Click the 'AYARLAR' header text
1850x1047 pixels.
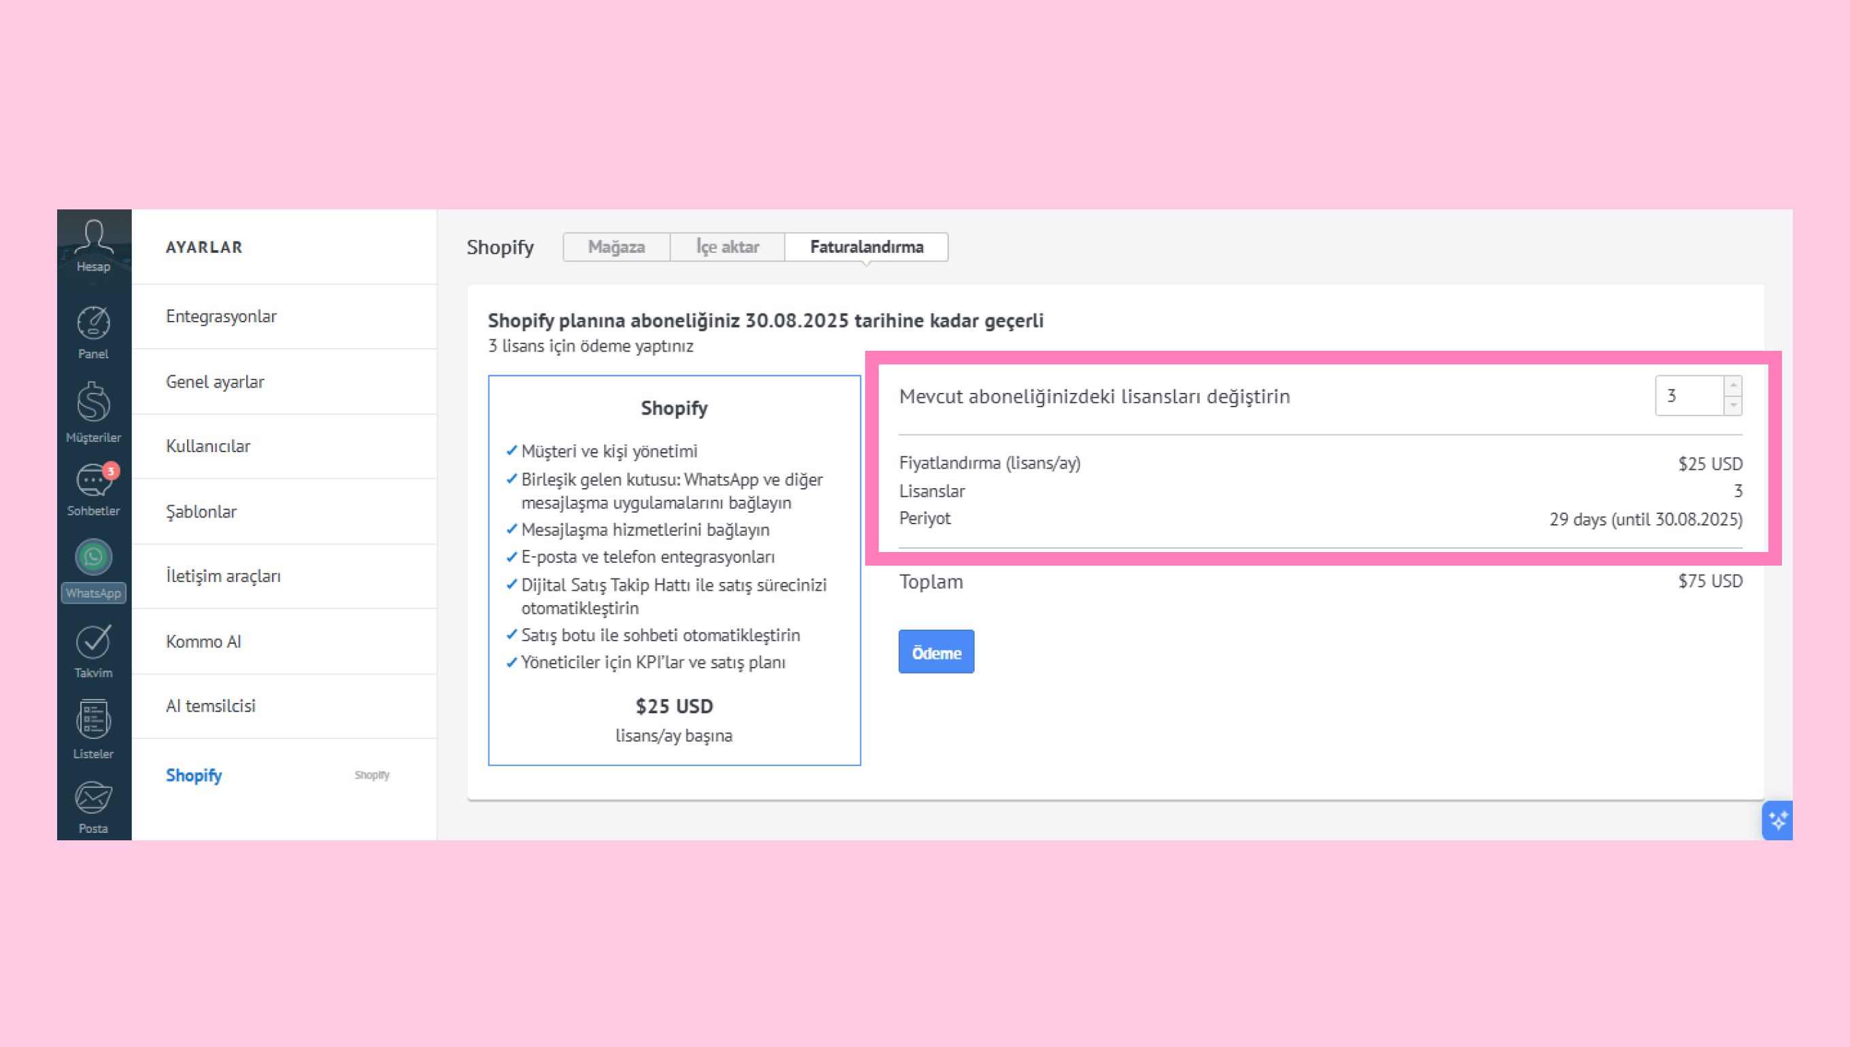click(x=204, y=247)
